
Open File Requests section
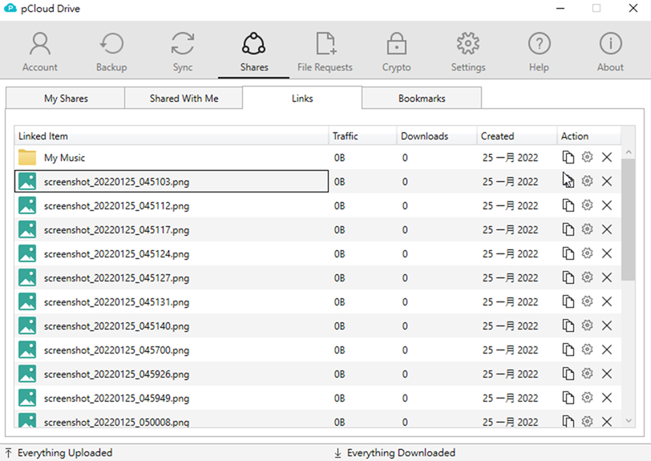(325, 51)
